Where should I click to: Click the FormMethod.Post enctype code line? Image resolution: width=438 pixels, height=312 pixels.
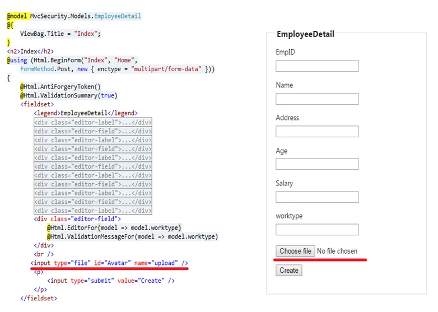117,69
